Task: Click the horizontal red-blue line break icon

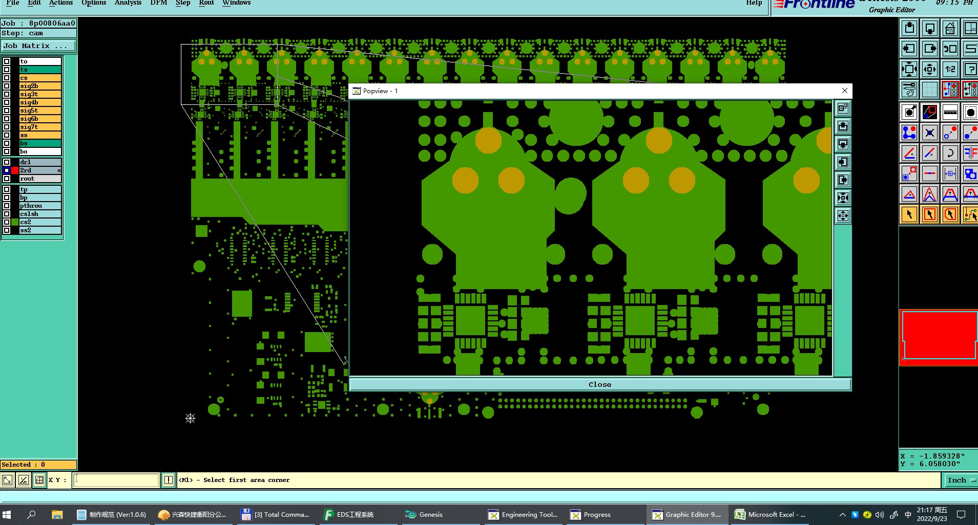Action: [930, 173]
